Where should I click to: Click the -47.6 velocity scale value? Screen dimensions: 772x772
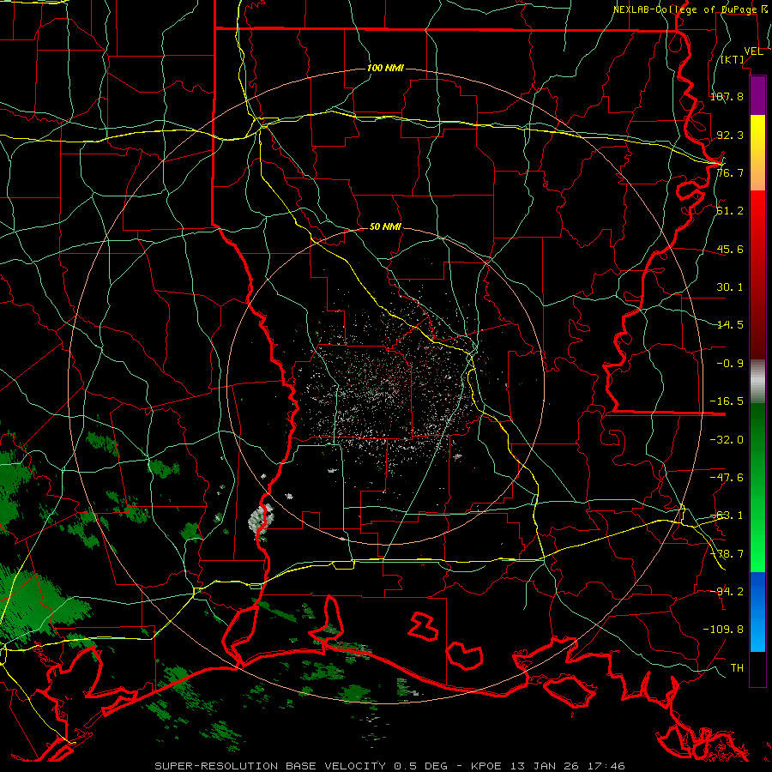(727, 478)
